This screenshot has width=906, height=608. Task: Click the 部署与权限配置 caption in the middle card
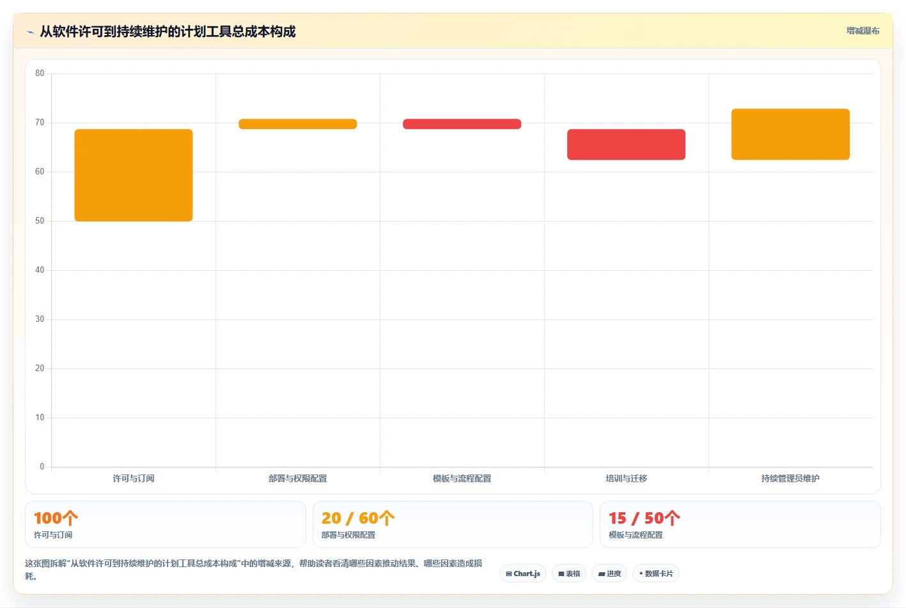(x=348, y=535)
